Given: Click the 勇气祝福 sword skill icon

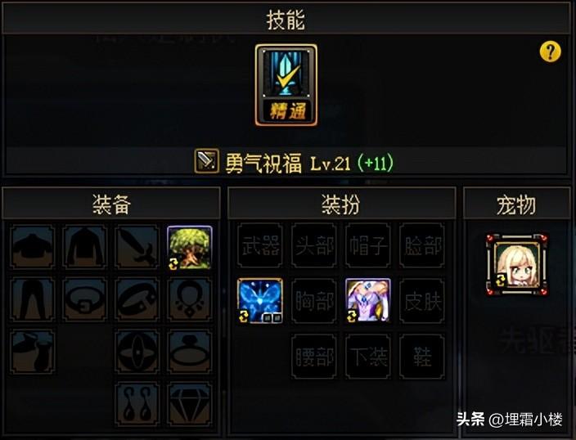Looking at the screenshot, I should point(206,161).
